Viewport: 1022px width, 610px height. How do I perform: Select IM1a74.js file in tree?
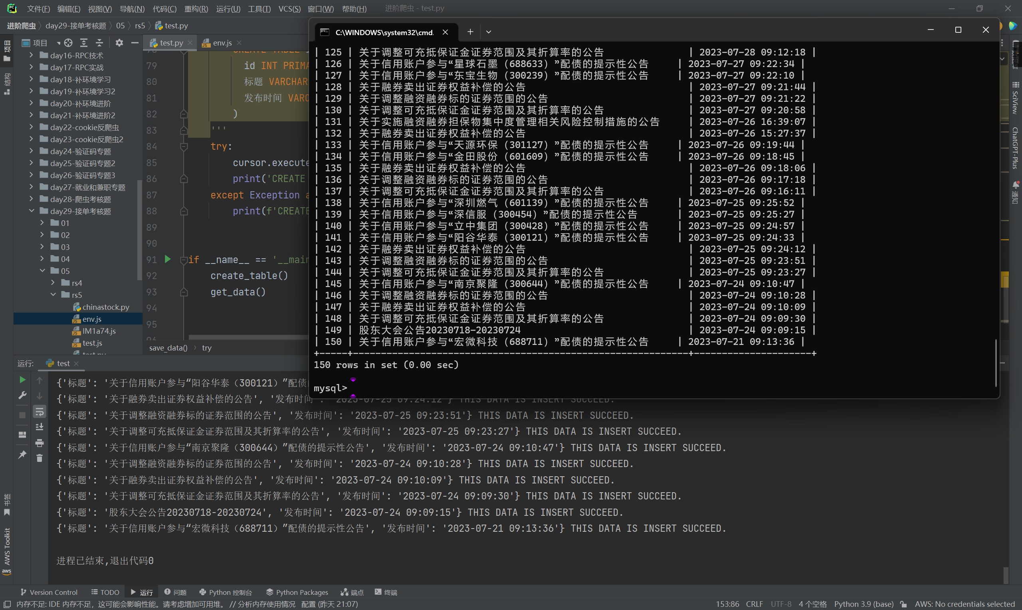(x=99, y=331)
